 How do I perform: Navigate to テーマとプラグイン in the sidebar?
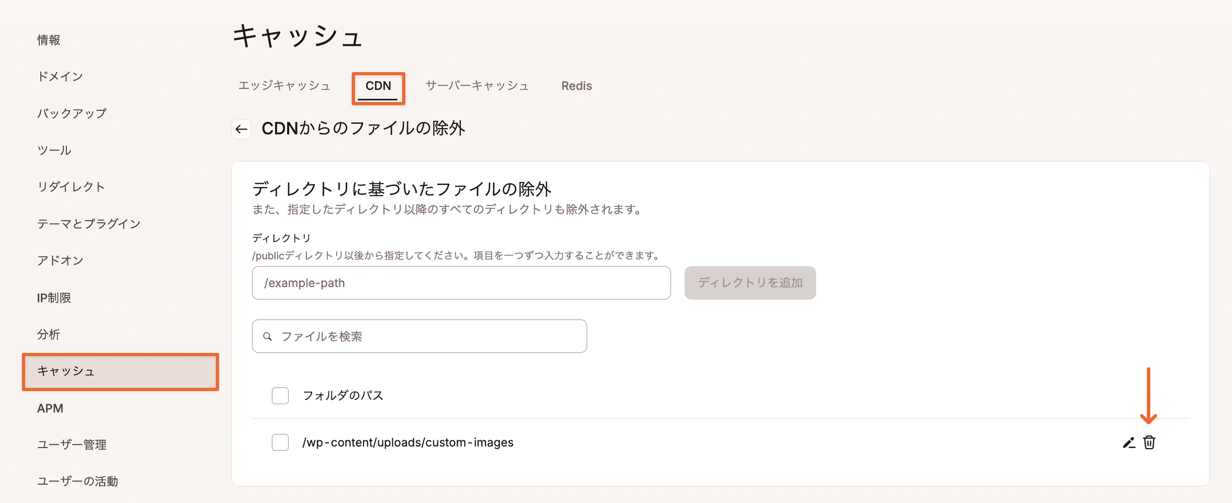(88, 223)
